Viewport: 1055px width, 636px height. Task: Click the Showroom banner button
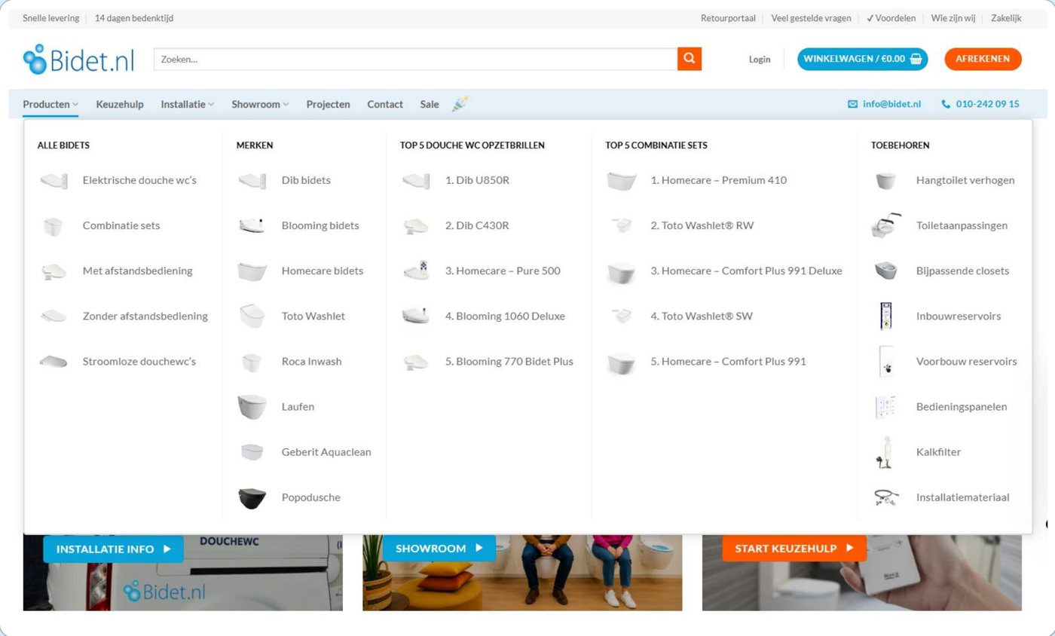point(439,549)
